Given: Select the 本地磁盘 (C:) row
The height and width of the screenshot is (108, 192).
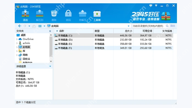Looking at the screenshot, I should [x=113, y=36].
